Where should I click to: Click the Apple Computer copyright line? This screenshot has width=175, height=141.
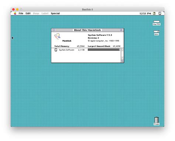point(103,41)
